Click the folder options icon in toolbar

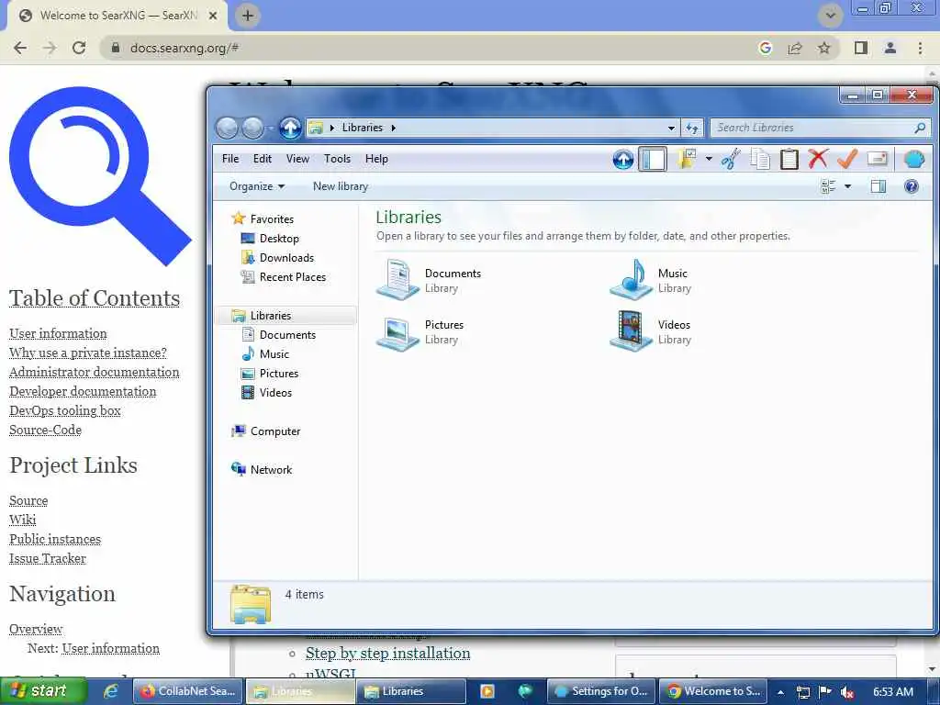click(686, 159)
